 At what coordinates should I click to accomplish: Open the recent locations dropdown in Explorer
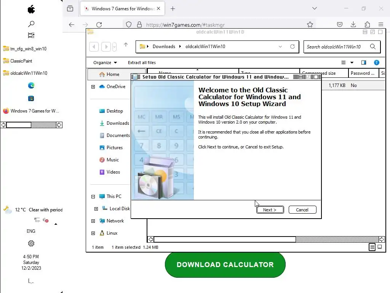[114, 47]
